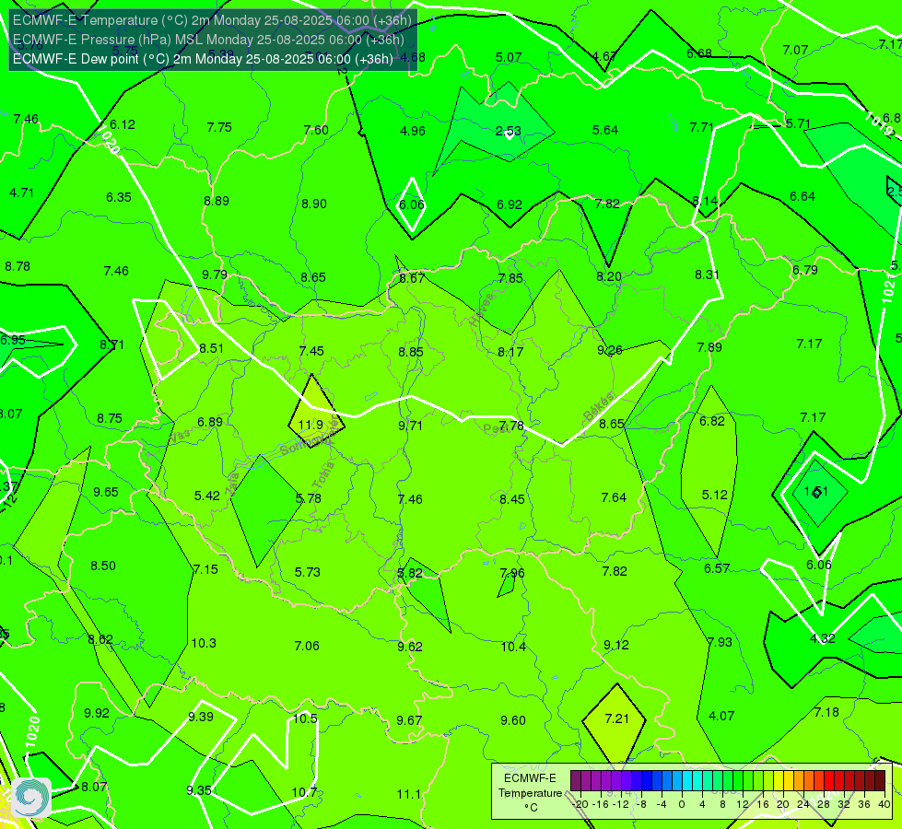Click the 8.31 grid value
Image resolution: width=902 pixels, height=829 pixels.
point(707,274)
